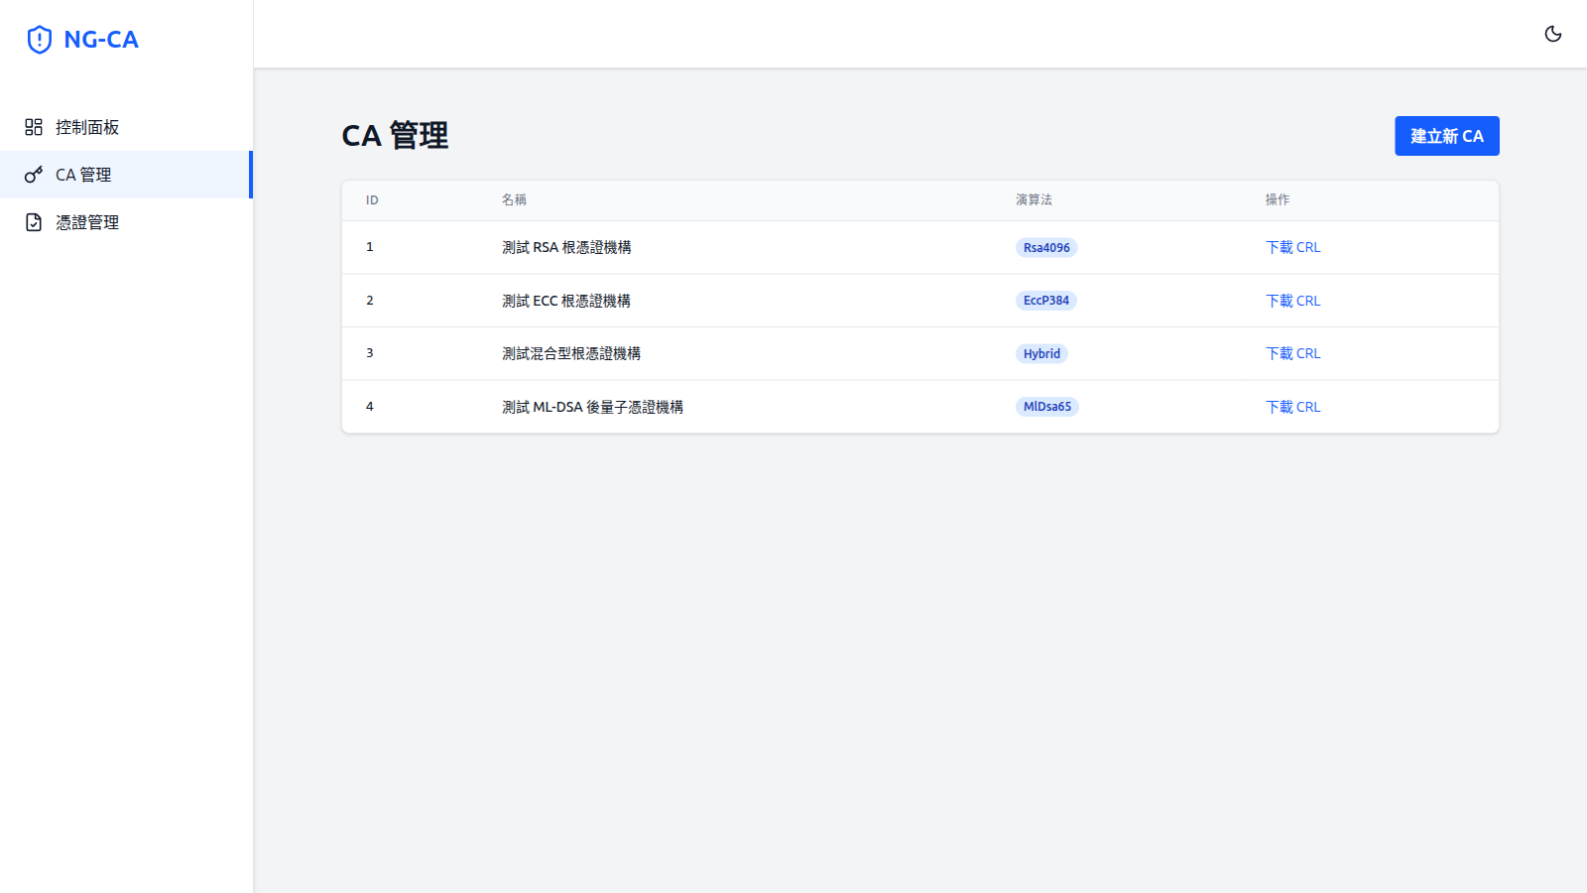Click the Rsa4096 algorithm badge
Image resolution: width=1587 pixels, height=893 pixels.
pyautogui.click(x=1046, y=247)
